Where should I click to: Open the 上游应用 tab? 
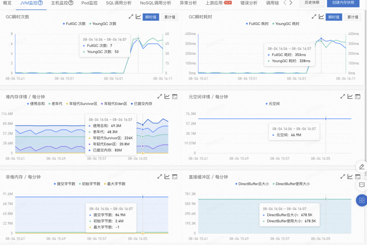(214, 3)
